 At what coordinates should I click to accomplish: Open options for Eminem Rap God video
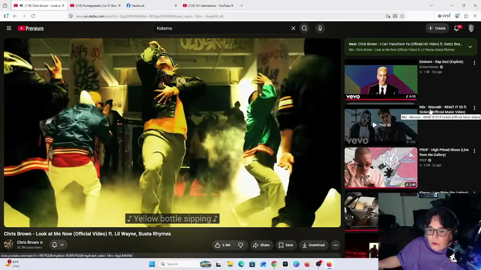pos(474,63)
